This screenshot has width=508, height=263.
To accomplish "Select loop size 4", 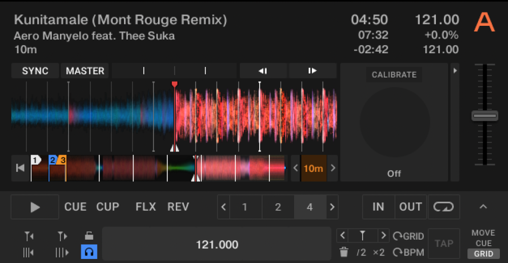I will pyautogui.click(x=310, y=207).
